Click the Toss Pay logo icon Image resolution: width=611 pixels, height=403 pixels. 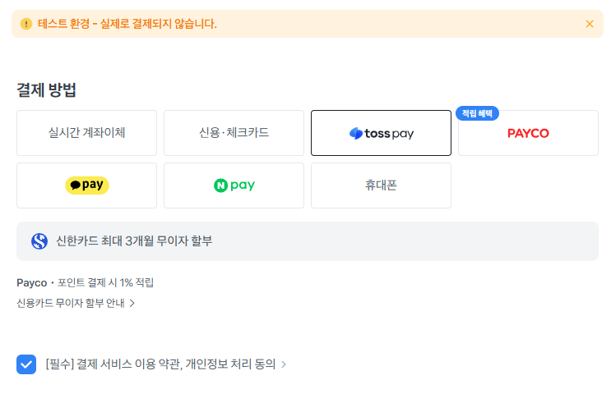point(356,133)
